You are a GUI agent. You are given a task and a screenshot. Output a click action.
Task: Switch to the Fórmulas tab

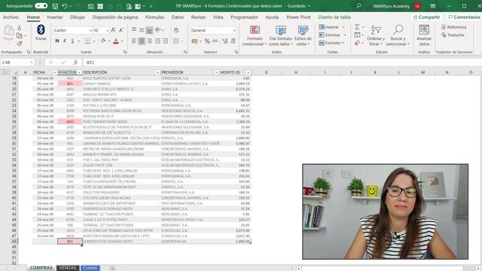(154, 17)
